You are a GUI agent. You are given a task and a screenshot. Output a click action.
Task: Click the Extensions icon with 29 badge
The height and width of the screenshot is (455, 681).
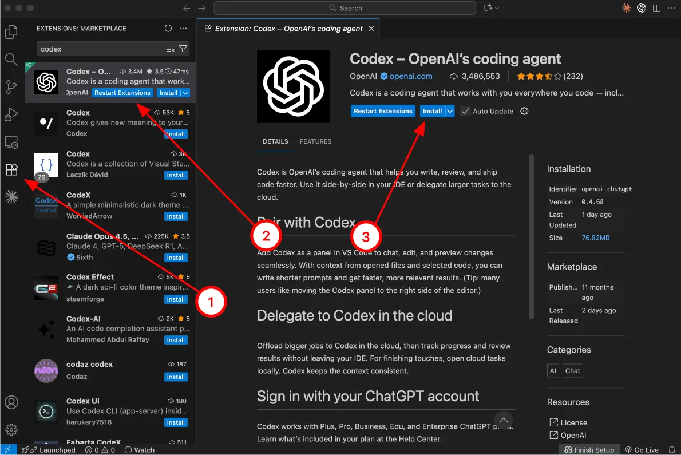(11, 170)
